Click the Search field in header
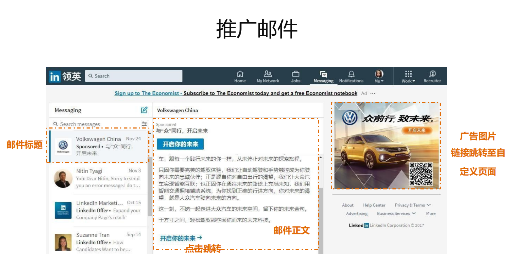The image size is (517, 262). (x=134, y=76)
